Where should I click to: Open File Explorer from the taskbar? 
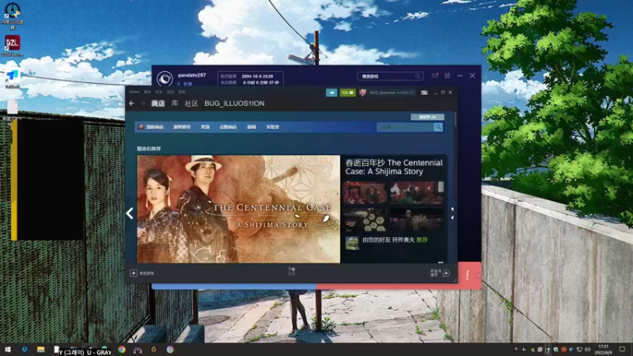point(41,350)
